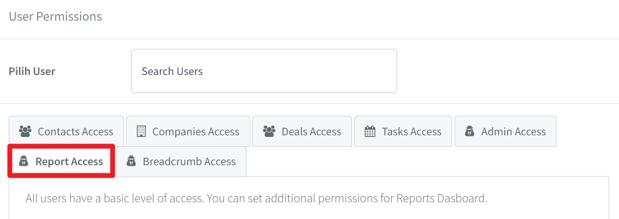
Task: Click the people icon on Contacts Access
Action: coord(25,131)
